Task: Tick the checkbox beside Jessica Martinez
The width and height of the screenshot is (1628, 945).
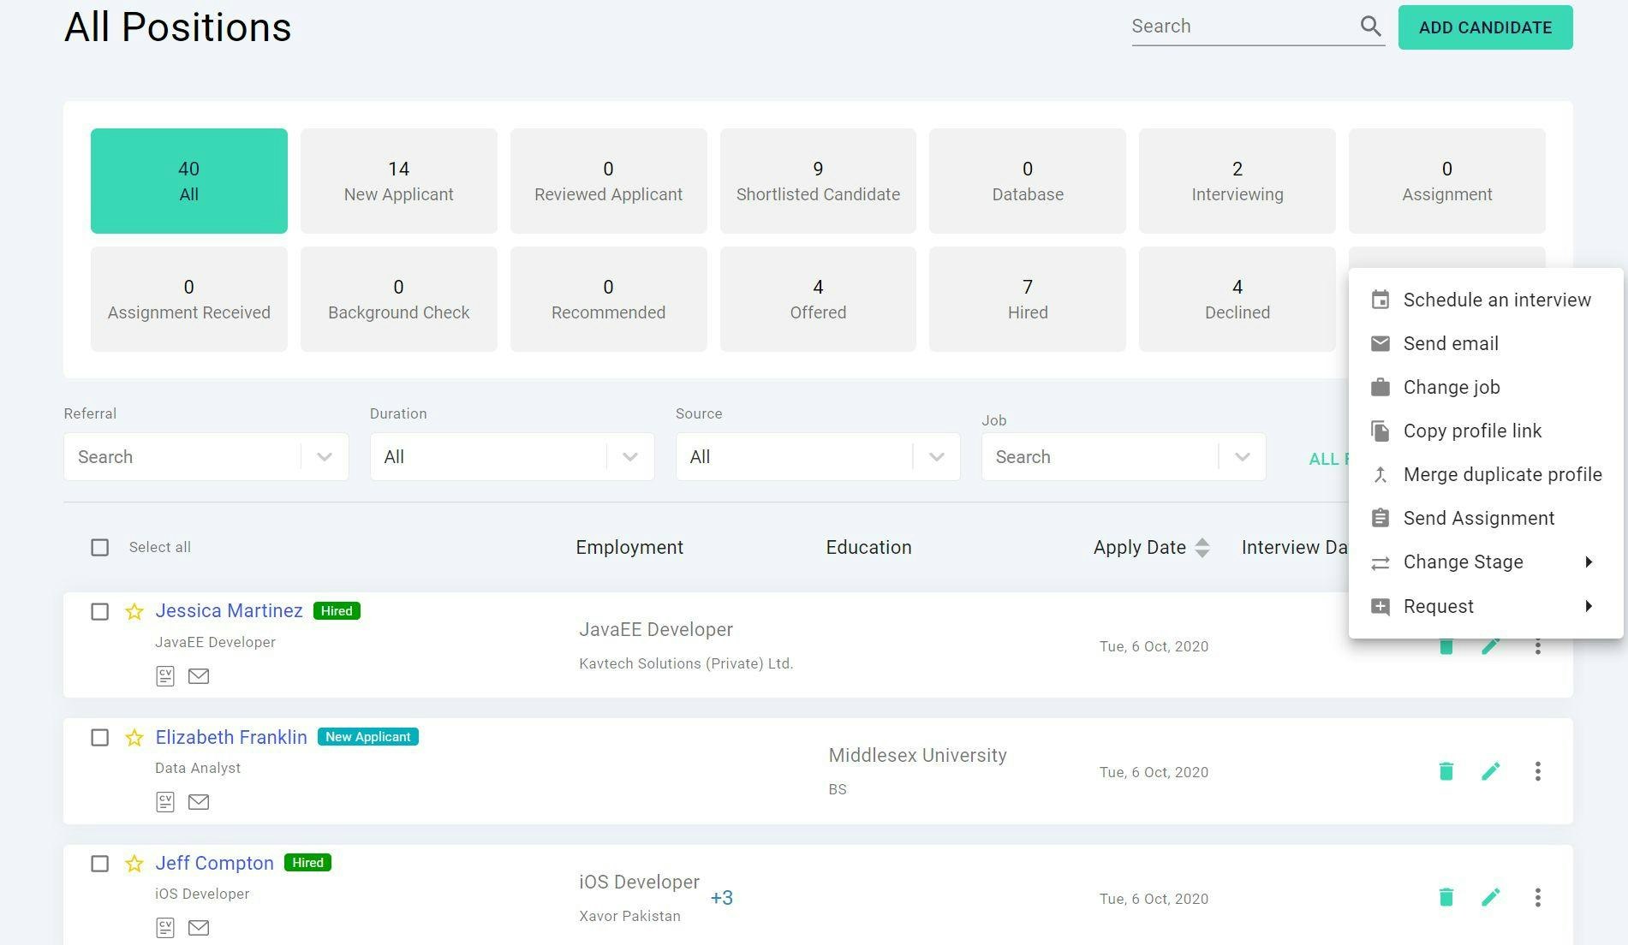Action: 99,612
